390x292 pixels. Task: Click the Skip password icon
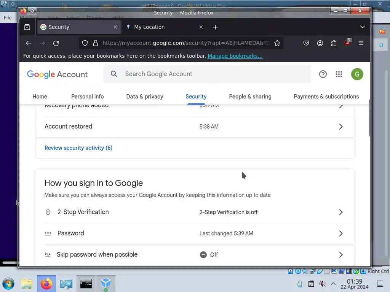point(48,255)
